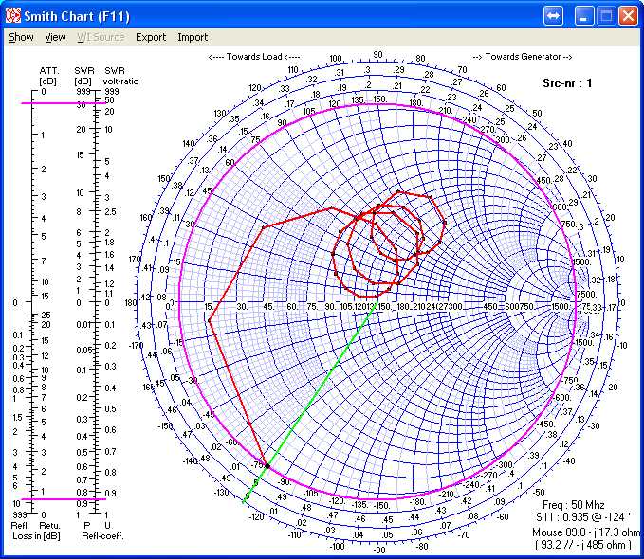Maximize the Smith Chart window
This screenshot has height=559, width=644.
point(606,16)
